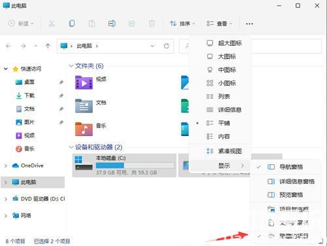
Task: Click 已选择 2 个项目 status text
Action: [52, 241]
